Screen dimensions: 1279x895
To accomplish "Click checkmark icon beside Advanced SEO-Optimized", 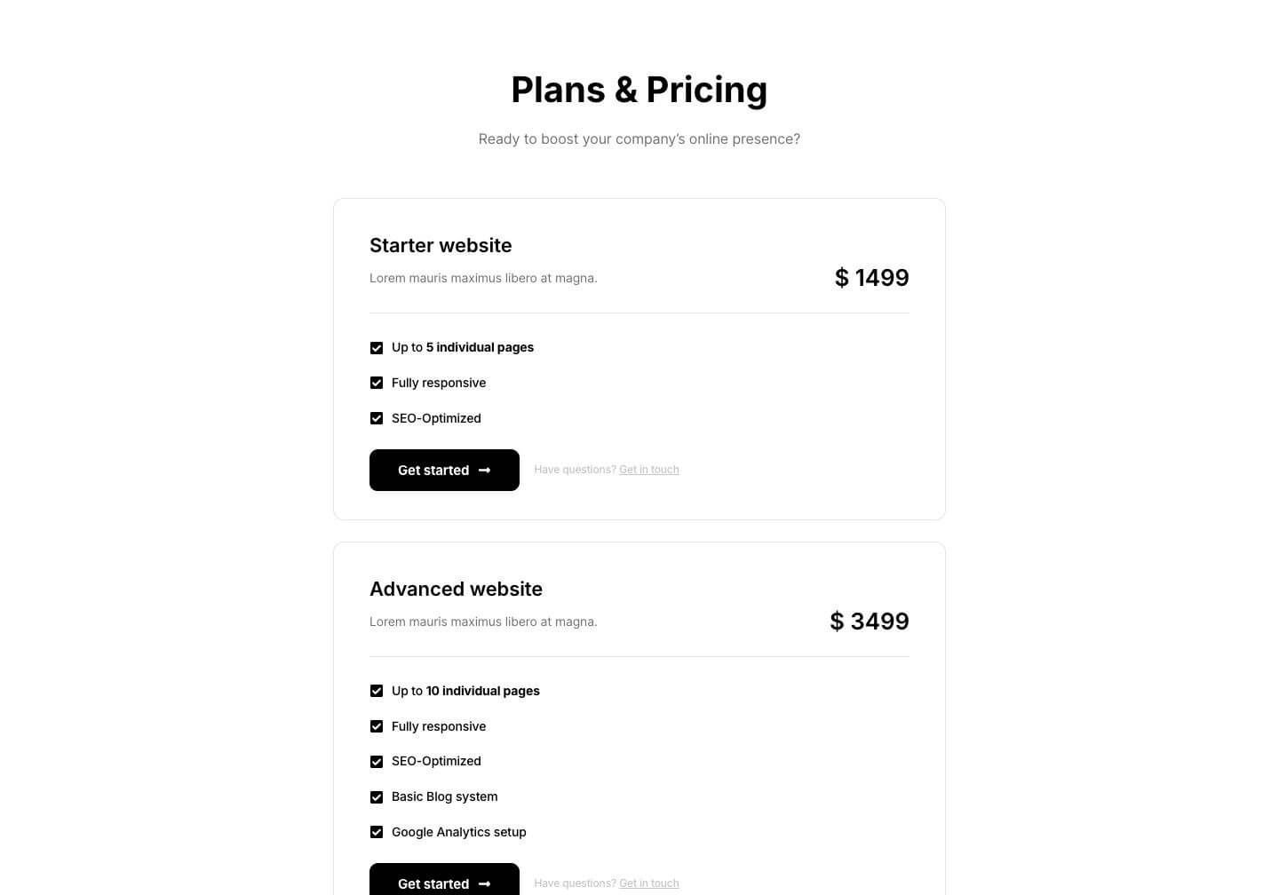I will [377, 762].
